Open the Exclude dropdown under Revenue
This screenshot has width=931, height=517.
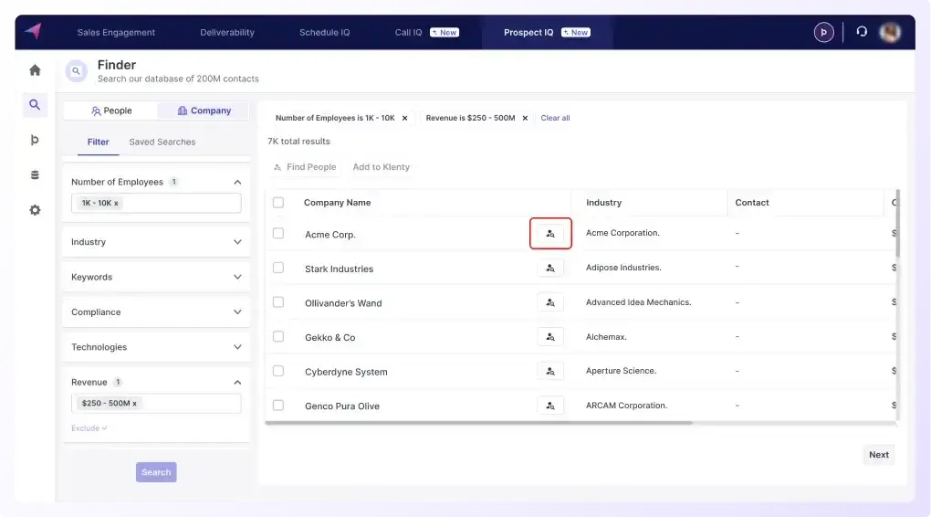(x=89, y=427)
